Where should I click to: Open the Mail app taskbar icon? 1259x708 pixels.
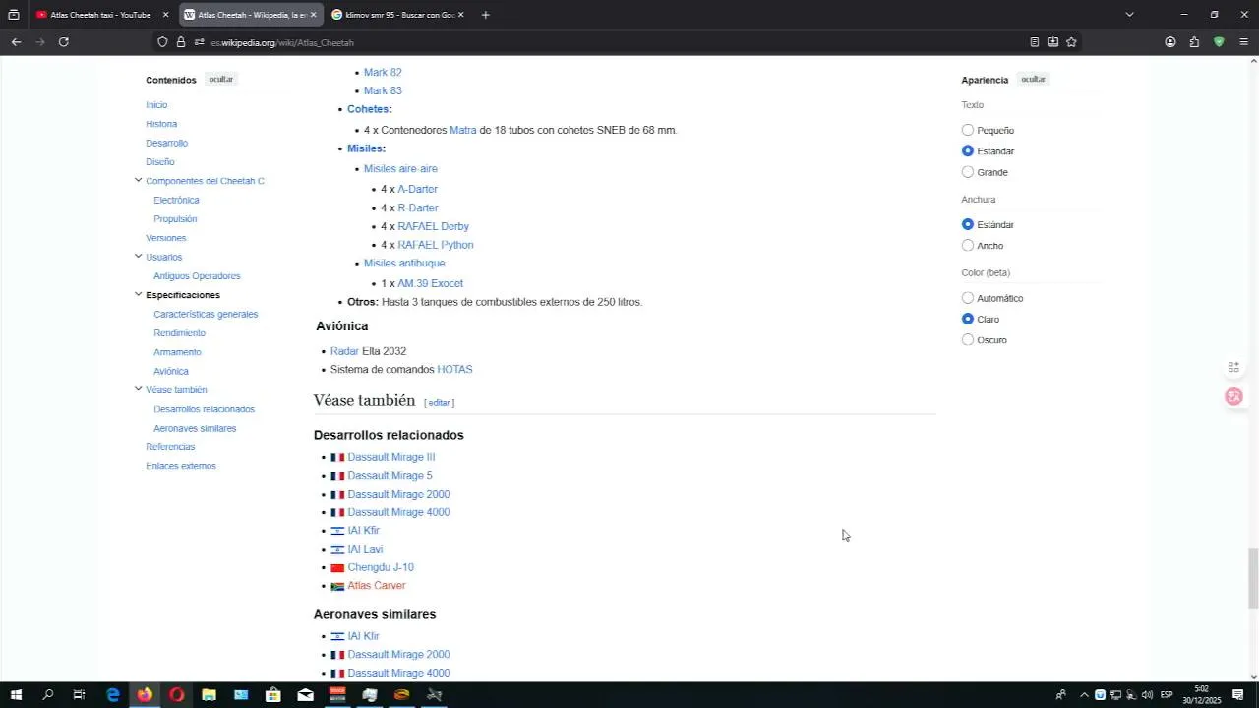point(305,695)
